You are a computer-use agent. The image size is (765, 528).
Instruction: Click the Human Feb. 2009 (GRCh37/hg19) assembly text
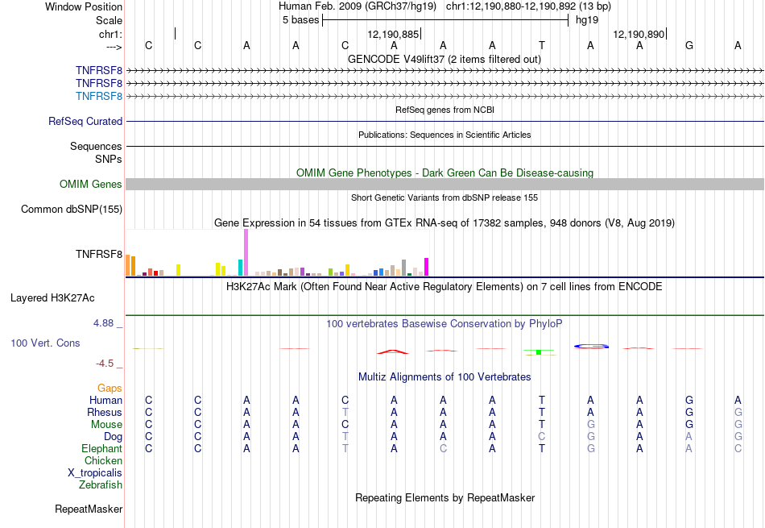(357, 6)
